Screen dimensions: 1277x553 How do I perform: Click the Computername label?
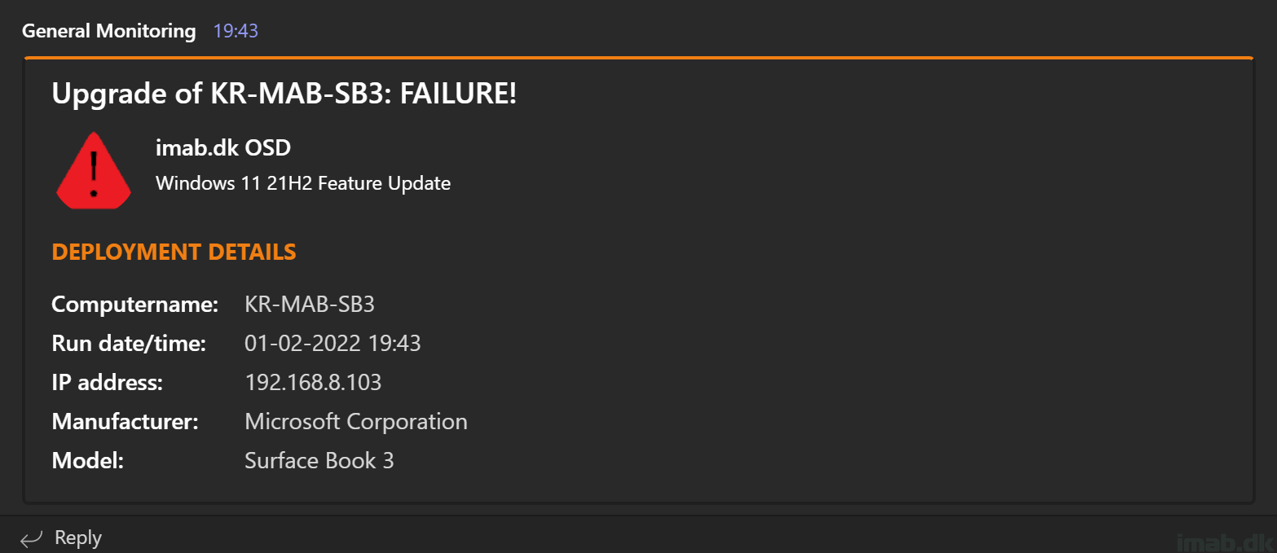click(135, 305)
